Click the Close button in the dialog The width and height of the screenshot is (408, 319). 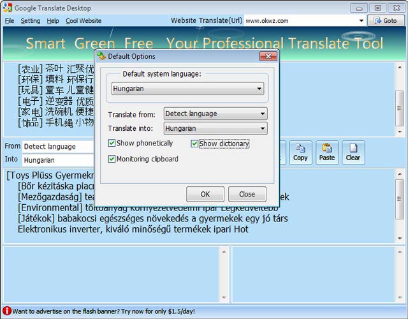pyautogui.click(x=247, y=194)
